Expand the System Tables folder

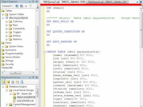pos(3,15)
